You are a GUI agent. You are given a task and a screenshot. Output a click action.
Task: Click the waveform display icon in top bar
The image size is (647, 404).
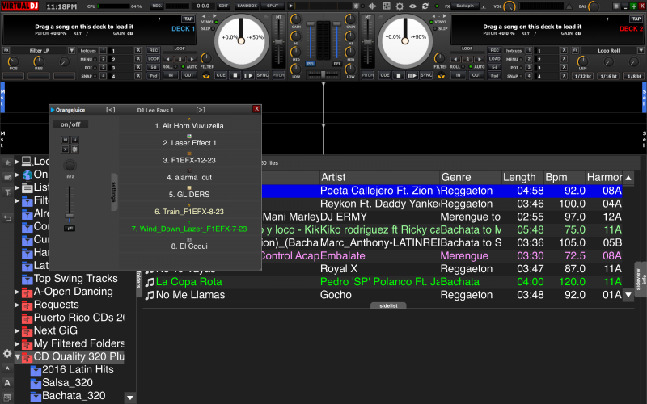372,6
